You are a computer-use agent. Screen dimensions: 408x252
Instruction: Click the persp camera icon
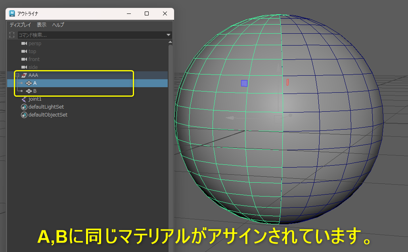[x=24, y=44]
